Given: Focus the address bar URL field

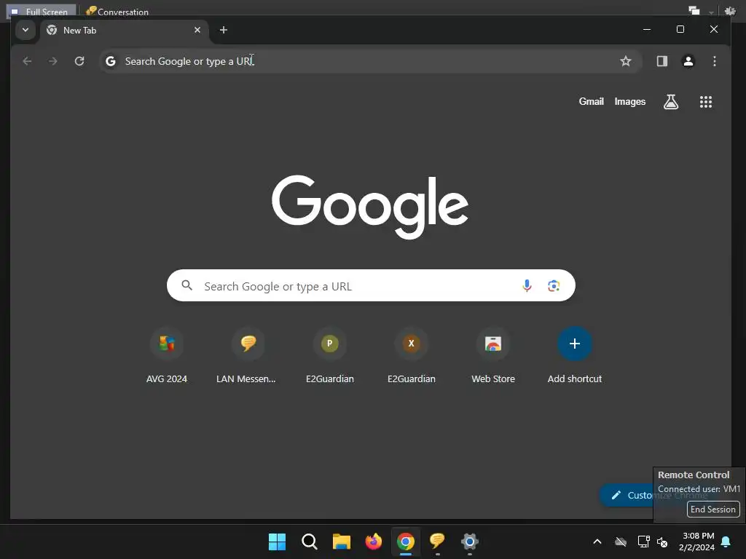Looking at the screenshot, I should pyautogui.click(x=371, y=61).
